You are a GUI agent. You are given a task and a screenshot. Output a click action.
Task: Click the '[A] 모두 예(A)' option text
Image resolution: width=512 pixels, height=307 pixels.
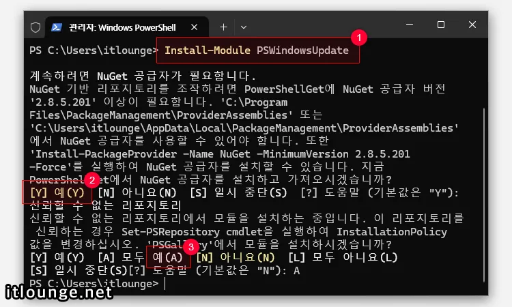point(141,257)
